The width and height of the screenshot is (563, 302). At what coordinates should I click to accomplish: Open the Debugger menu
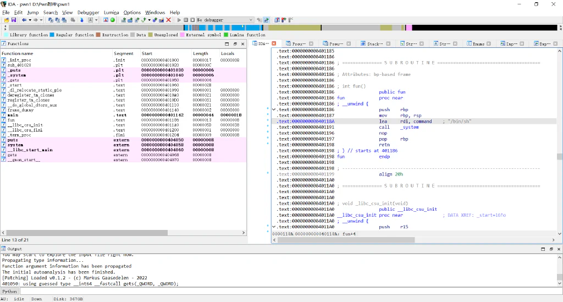(x=88, y=13)
